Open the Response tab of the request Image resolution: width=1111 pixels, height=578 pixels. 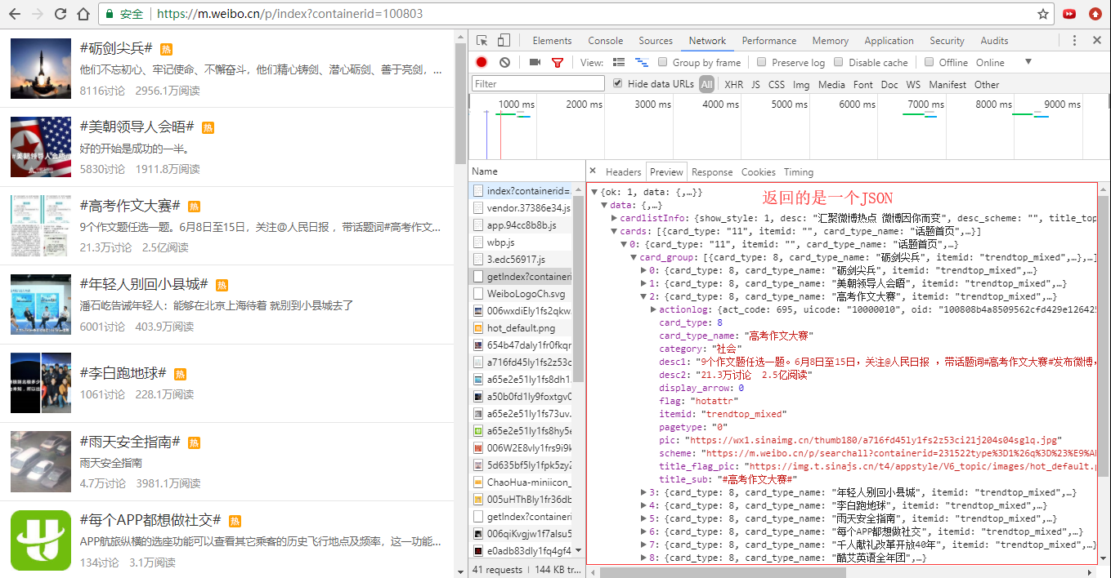pyautogui.click(x=712, y=172)
